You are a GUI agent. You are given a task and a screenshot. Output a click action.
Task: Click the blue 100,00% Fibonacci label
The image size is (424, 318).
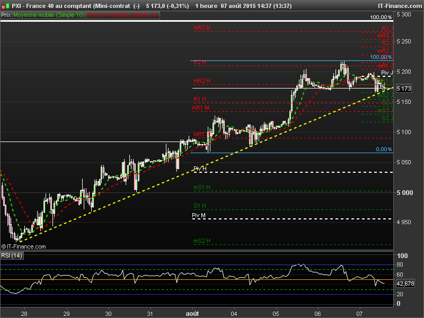[x=381, y=57]
